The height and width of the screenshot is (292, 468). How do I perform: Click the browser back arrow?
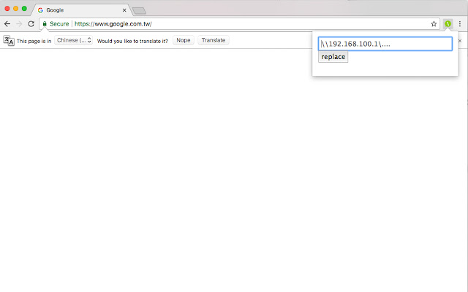click(7, 24)
